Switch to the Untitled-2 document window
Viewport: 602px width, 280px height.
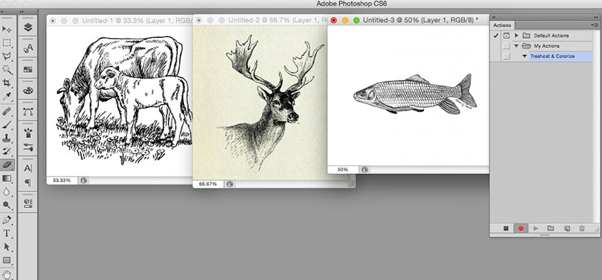[259, 21]
